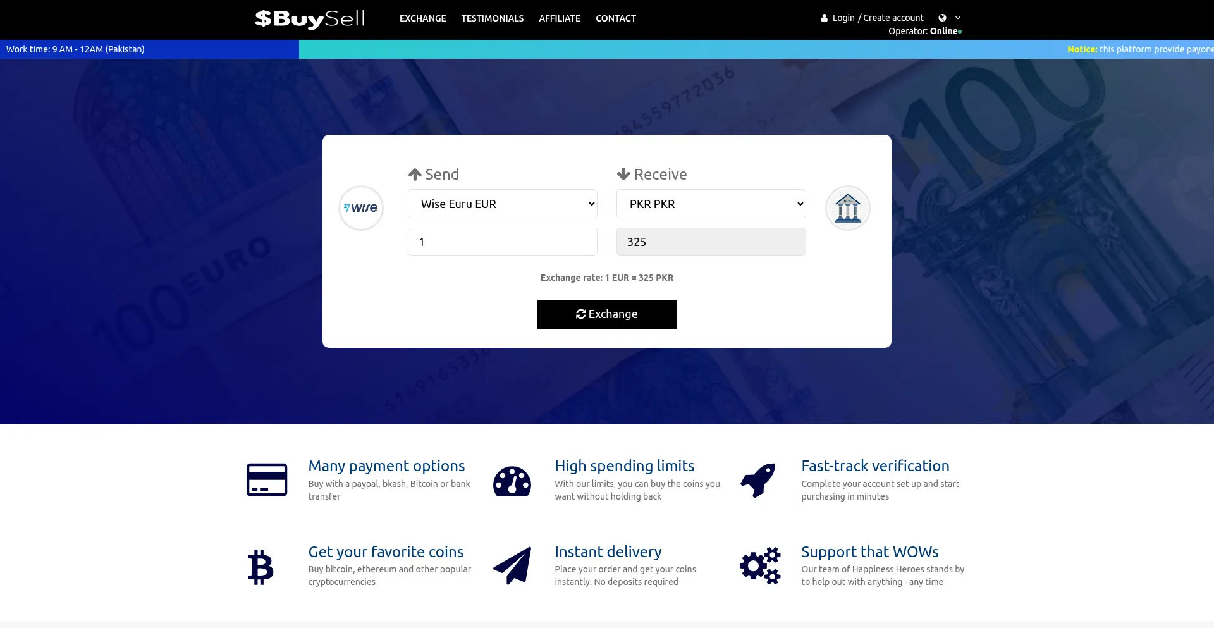1214x628 pixels.
Task: Click the Wise logo icon
Action: (361, 208)
